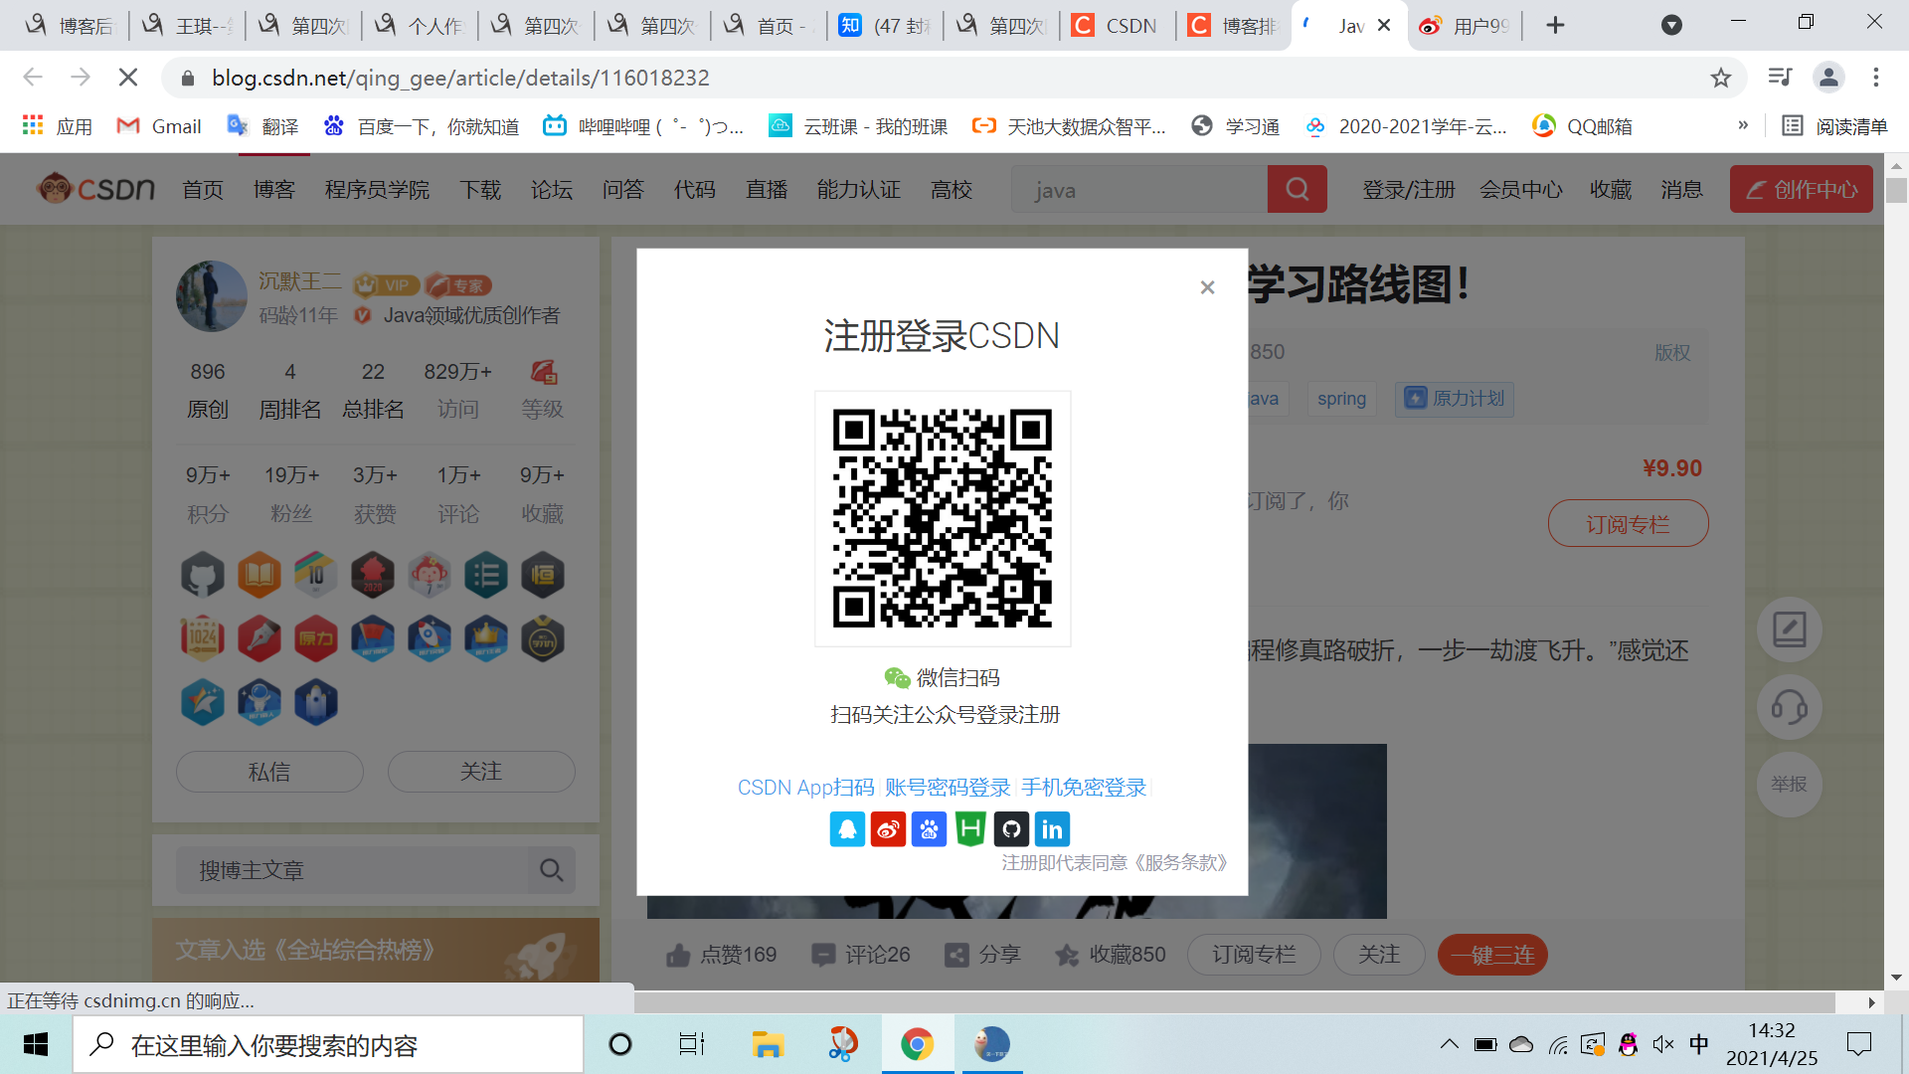Click the red search magnifier button
Image resolution: width=1909 pixels, height=1074 pixels.
1297,189
